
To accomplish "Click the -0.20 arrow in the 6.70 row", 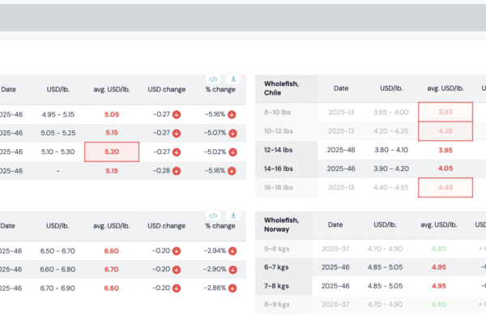I will [x=177, y=270].
